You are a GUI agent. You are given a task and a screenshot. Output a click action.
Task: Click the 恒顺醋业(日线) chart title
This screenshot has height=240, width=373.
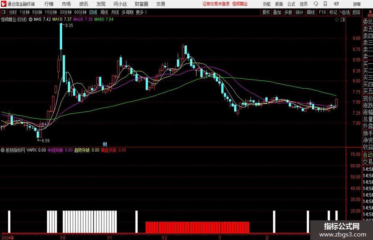[x=14, y=19]
